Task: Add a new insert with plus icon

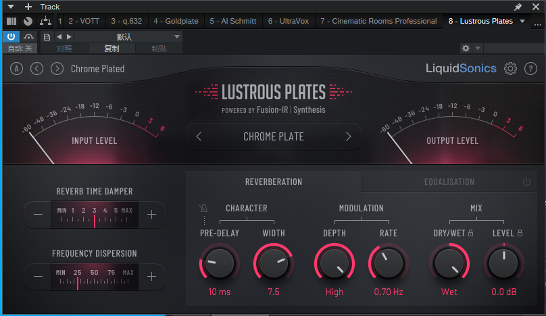Action: point(28,7)
